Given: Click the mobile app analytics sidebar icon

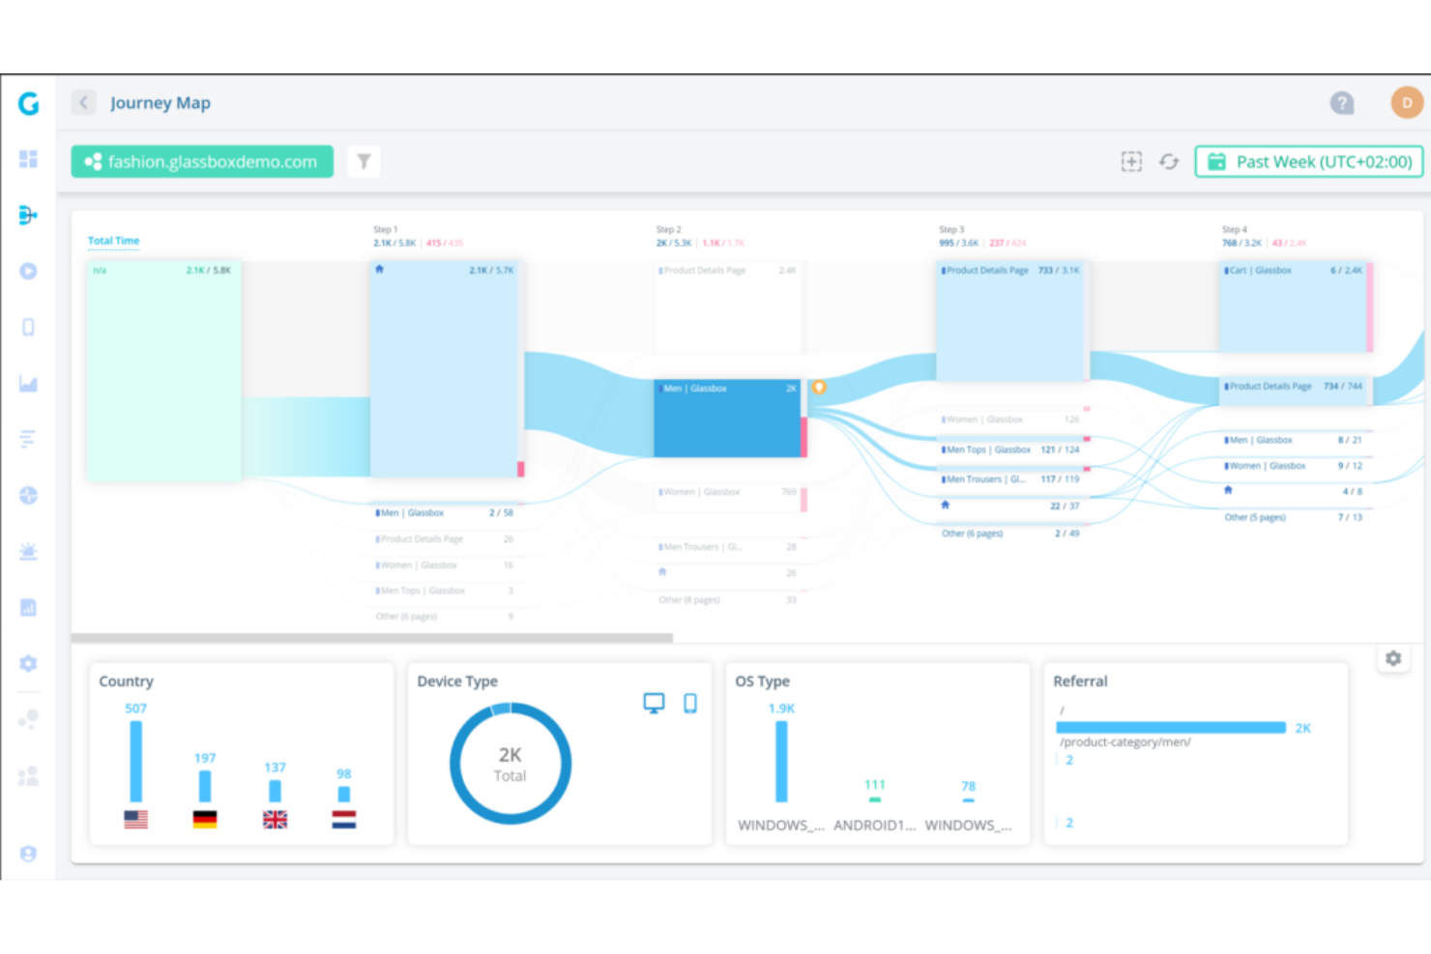Looking at the screenshot, I should [x=27, y=327].
